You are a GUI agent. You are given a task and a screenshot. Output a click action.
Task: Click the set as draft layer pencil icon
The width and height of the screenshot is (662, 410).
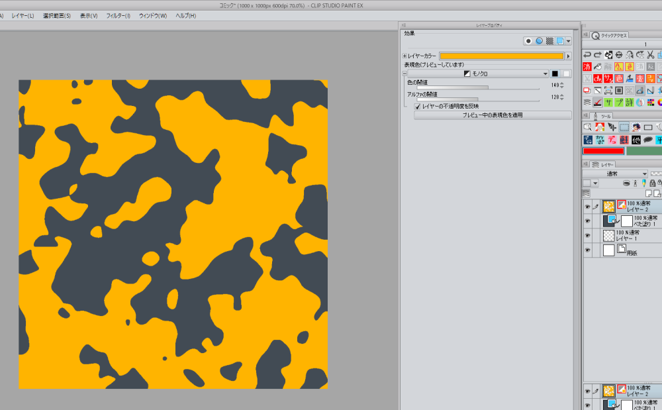644,183
